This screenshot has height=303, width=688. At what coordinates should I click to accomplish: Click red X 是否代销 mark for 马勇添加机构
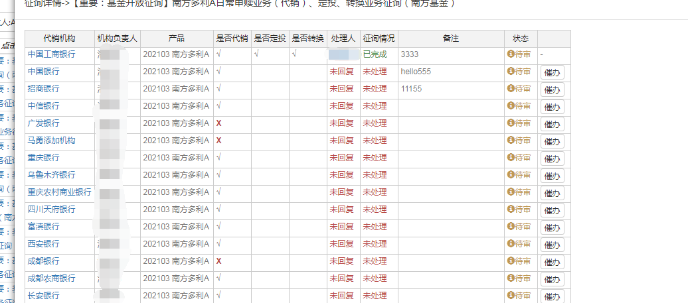tap(219, 141)
